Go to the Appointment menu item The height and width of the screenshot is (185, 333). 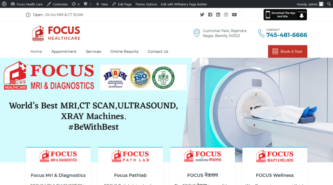coord(64,51)
